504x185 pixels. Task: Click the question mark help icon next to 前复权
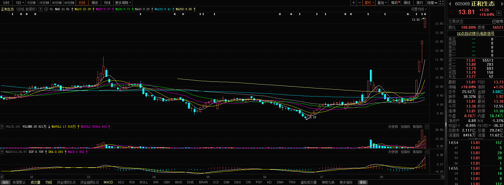click(41, 9)
